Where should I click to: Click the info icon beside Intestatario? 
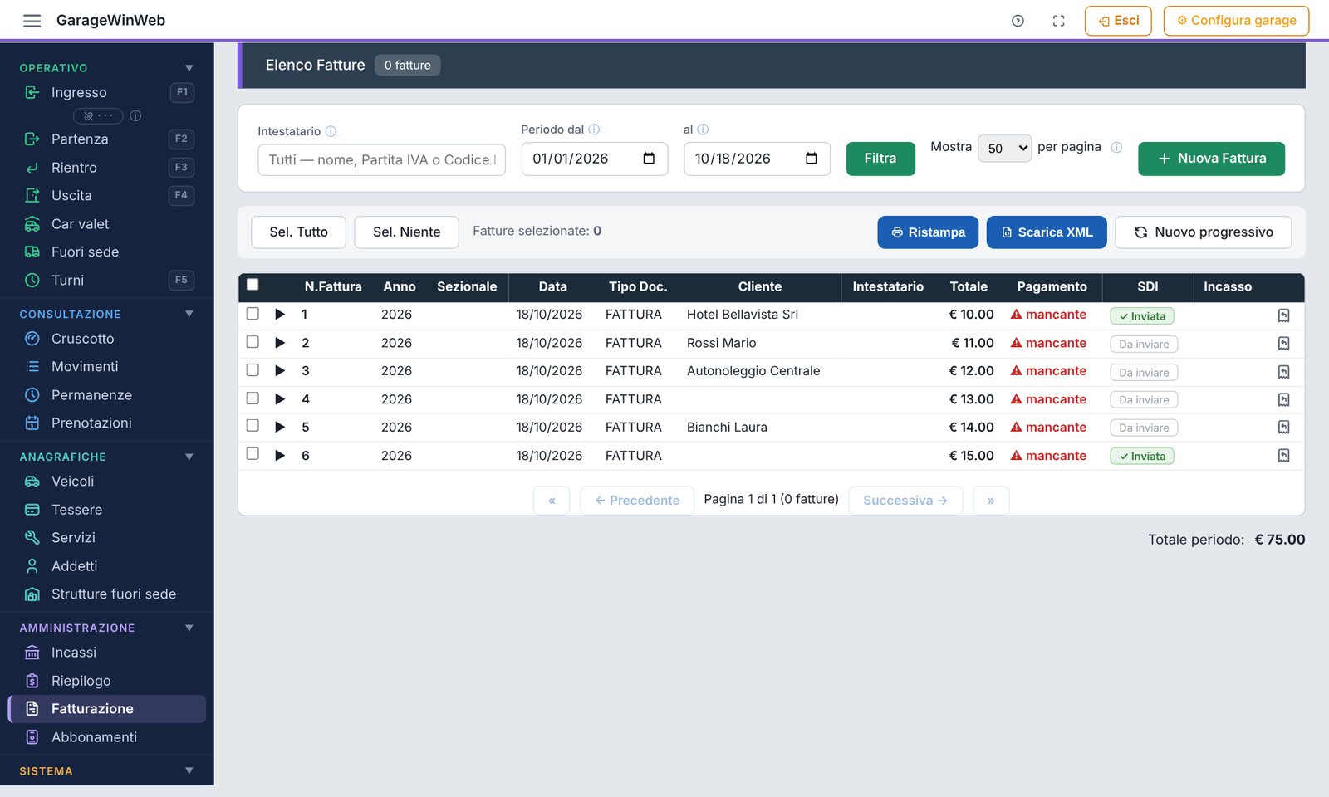click(331, 131)
